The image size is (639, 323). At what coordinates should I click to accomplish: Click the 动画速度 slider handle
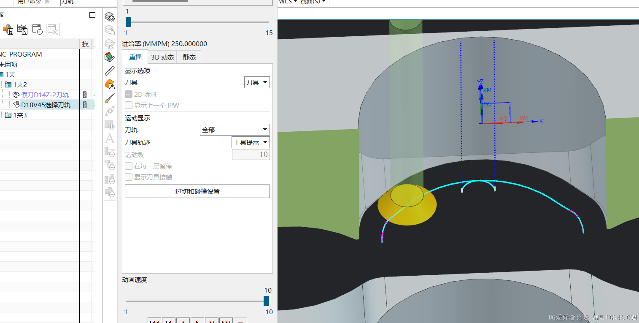point(266,301)
